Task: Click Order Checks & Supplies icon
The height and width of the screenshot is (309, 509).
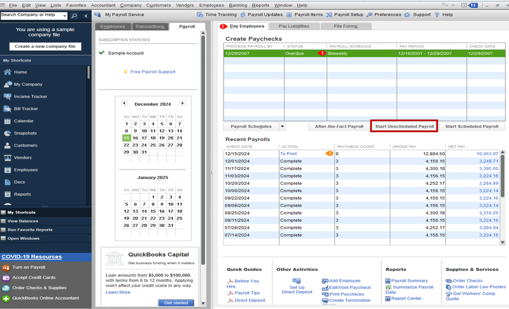Action: (x=6, y=288)
